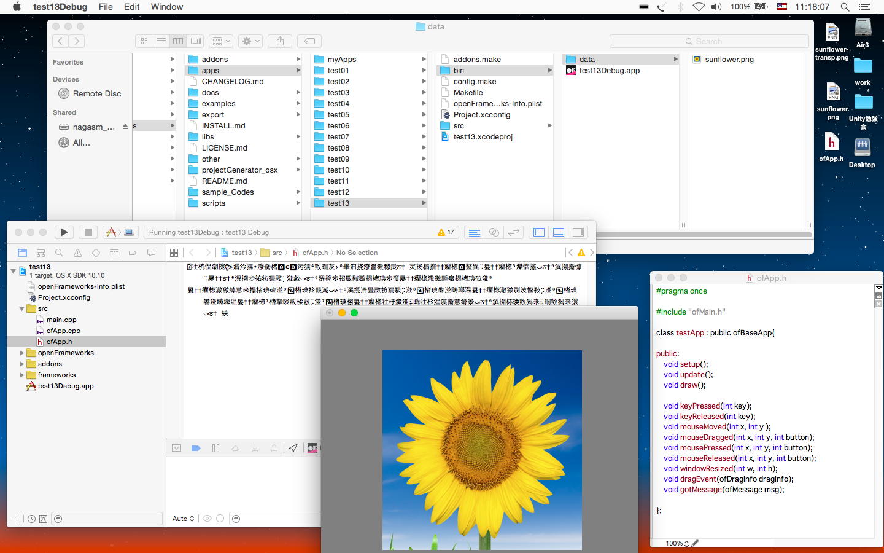Toggle breakpoints activation in debug bar
This screenshot has height=553, width=884.
coord(196,449)
